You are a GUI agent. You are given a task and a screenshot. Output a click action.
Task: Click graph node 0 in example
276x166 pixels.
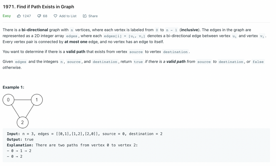(8, 100)
